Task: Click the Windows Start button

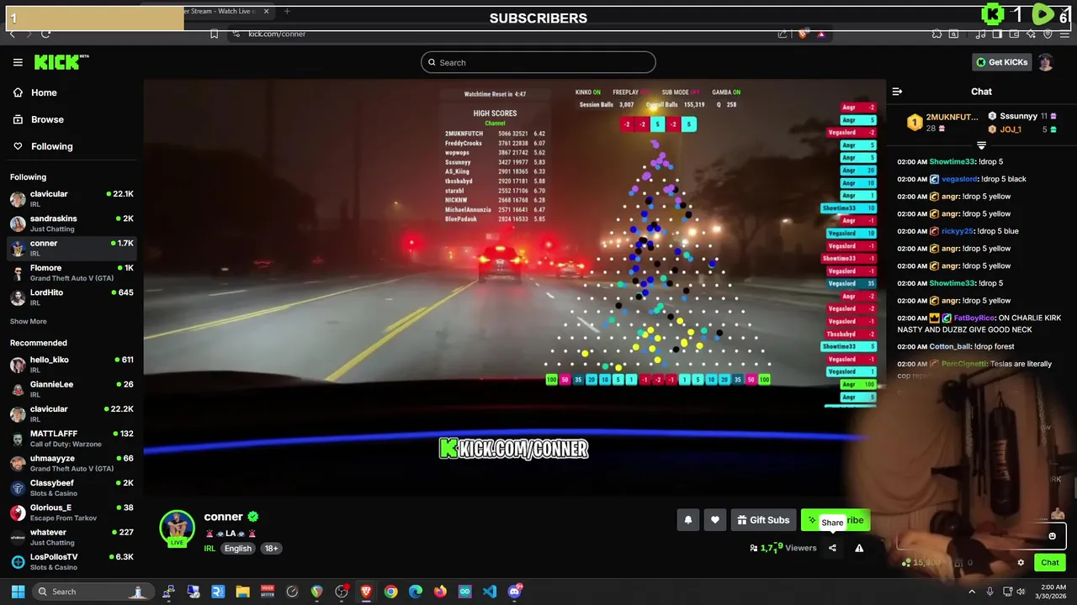Action: click(x=18, y=592)
